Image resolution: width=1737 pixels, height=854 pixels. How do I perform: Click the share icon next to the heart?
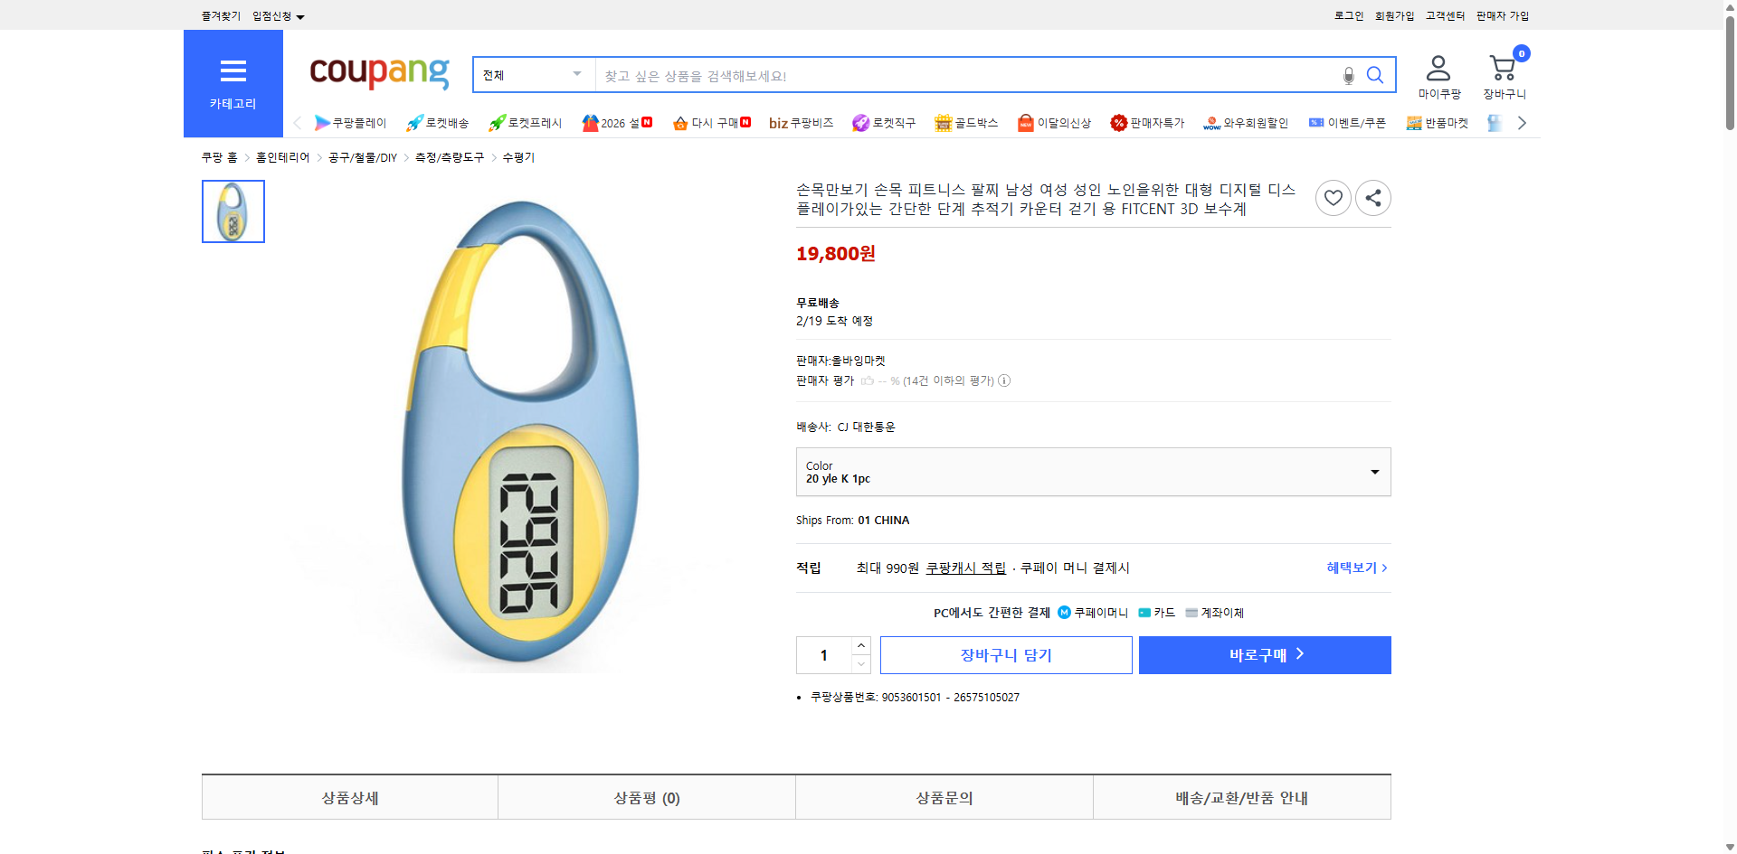tap(1372, 197)
